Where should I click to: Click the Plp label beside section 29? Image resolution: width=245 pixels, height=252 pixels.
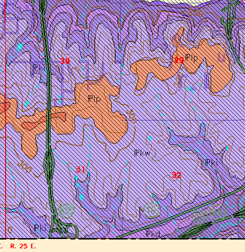coord(191,58)
